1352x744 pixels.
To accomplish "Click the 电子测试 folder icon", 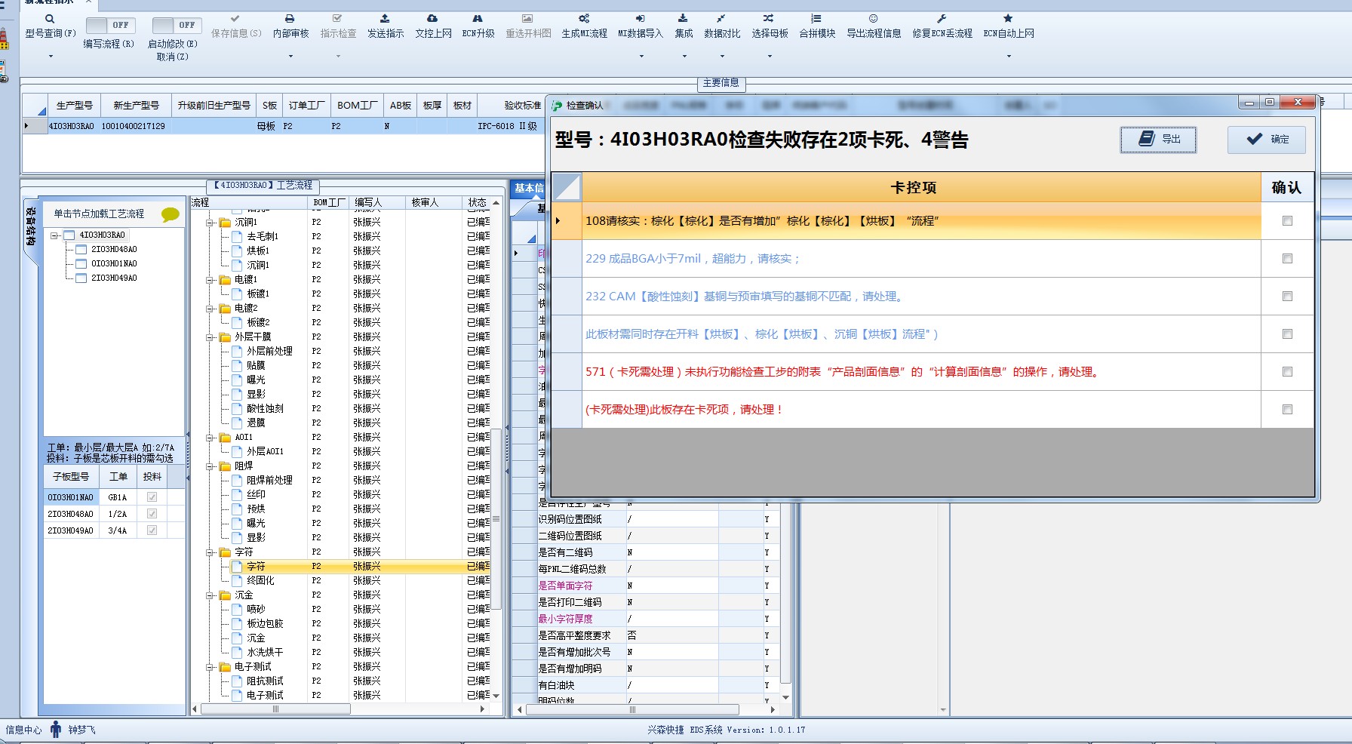I will click(225, 667).
